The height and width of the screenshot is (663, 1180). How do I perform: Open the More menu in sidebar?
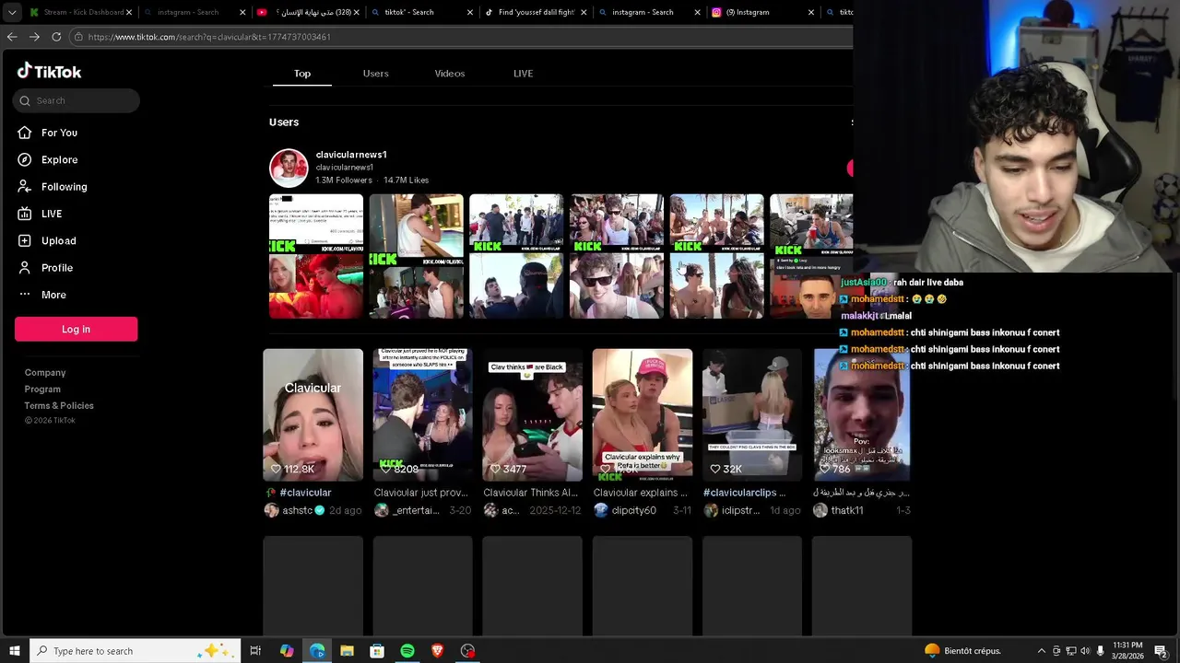[x=53, y=295]
